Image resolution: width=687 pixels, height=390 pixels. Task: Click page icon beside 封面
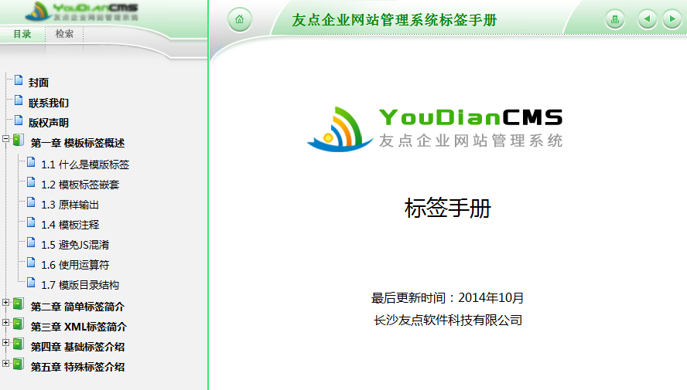click(x=19, y=81)
